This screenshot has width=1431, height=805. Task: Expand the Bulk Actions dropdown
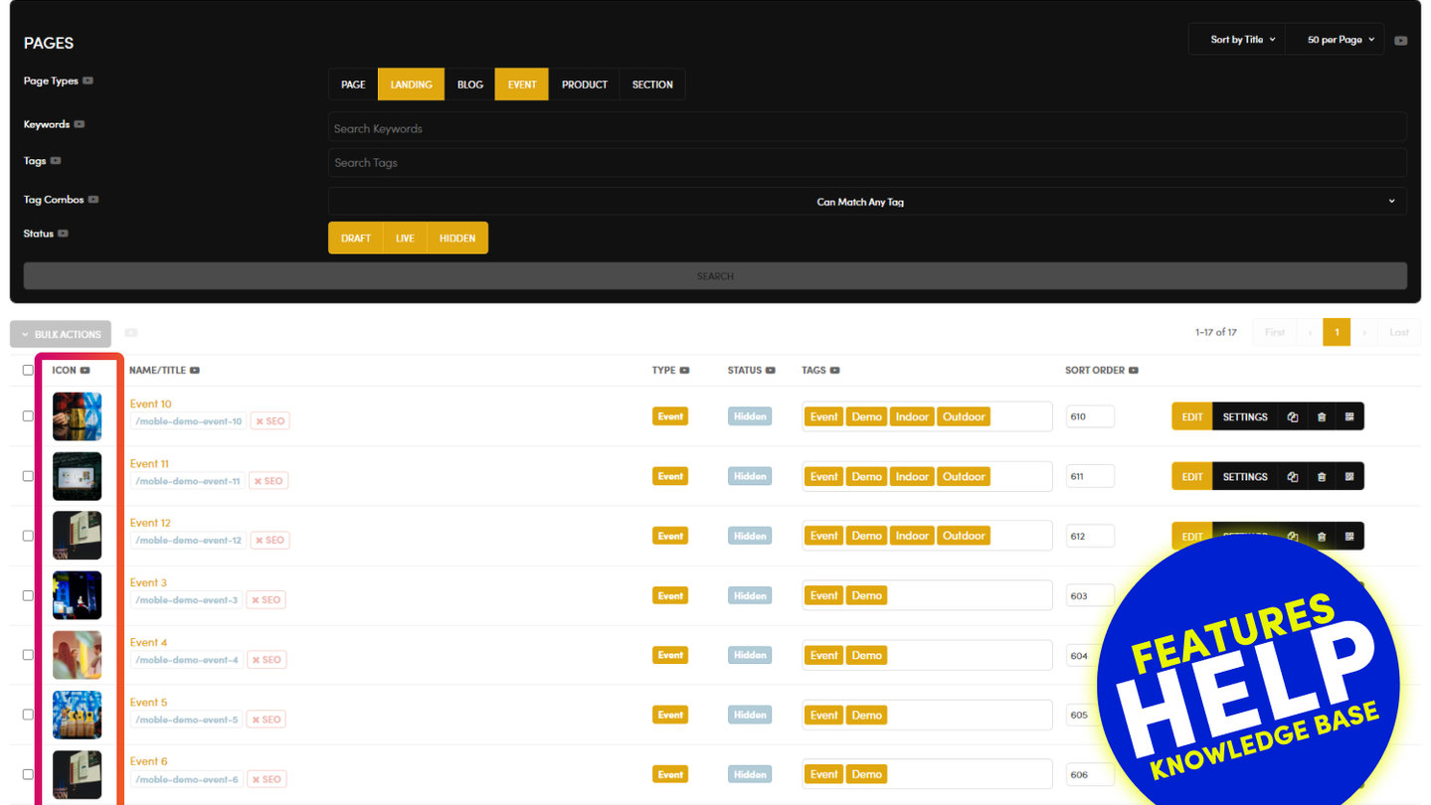coord(61,334)
